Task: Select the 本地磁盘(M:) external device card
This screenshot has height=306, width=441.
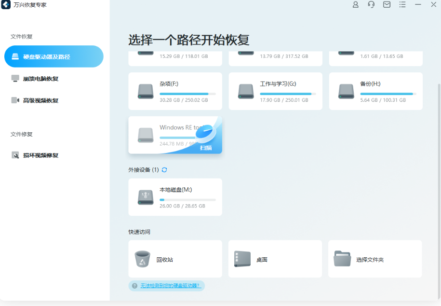Action: (x=175, y=197)
